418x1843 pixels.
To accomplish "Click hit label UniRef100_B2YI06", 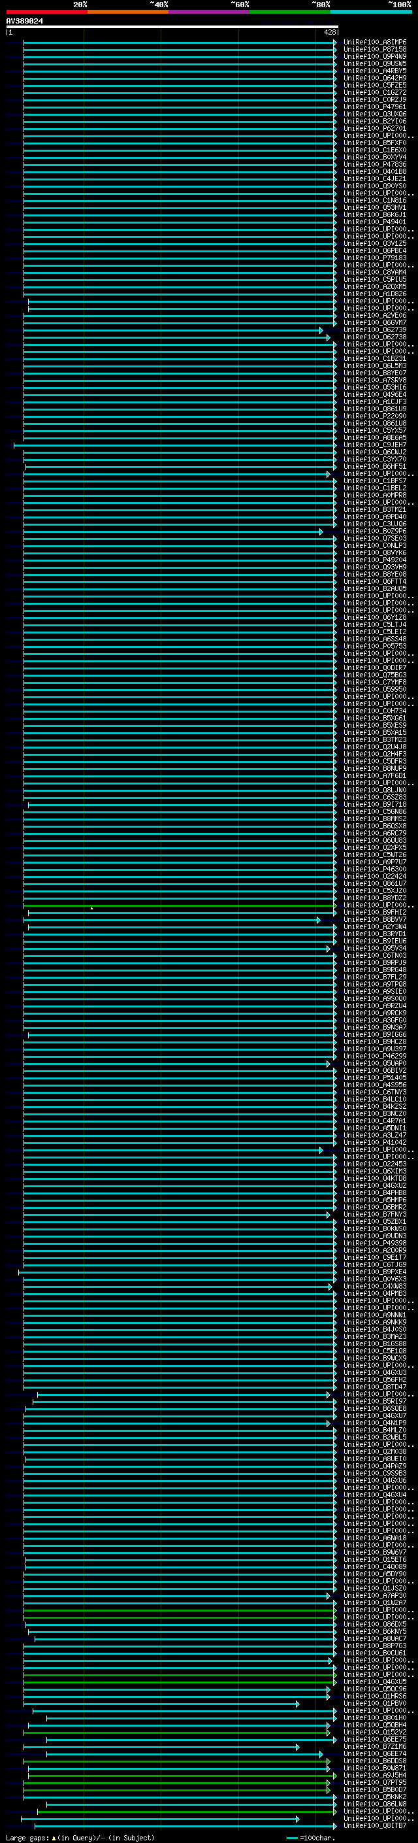I will pyautogui.click(x=374, y=121).
